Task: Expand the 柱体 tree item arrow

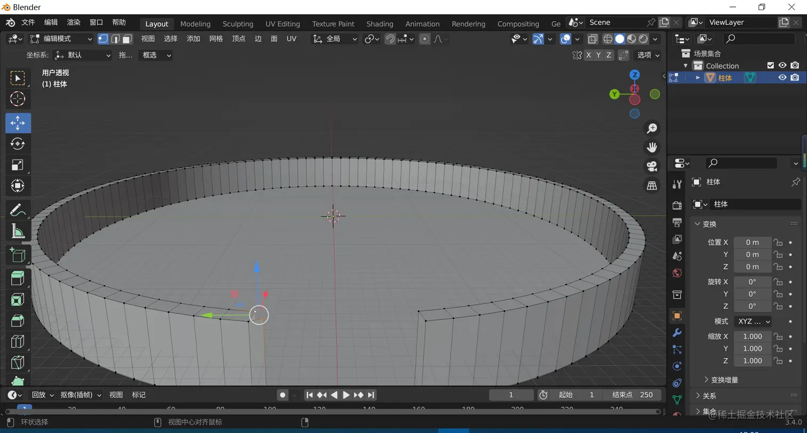Action: click(x=698, y=78)
